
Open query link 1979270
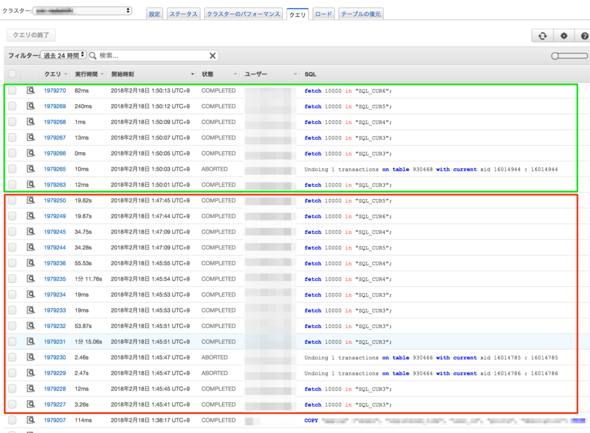click(55, 90)
